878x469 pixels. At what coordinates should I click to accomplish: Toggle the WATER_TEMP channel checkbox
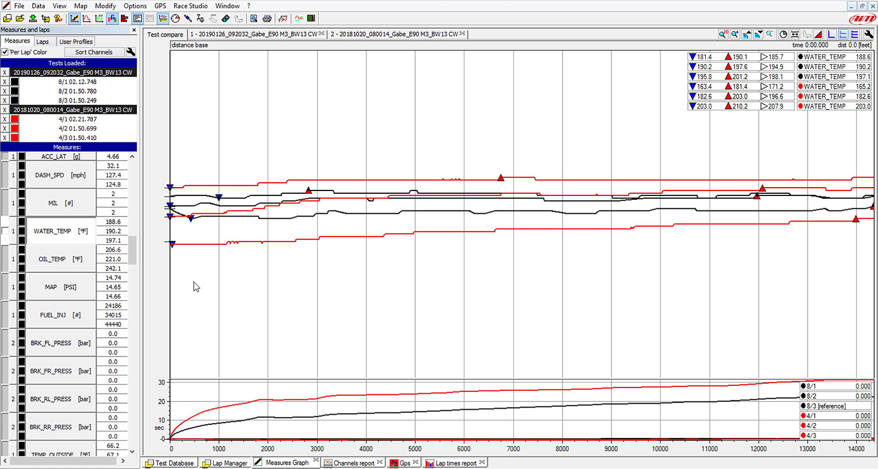[x=5, y=231]
